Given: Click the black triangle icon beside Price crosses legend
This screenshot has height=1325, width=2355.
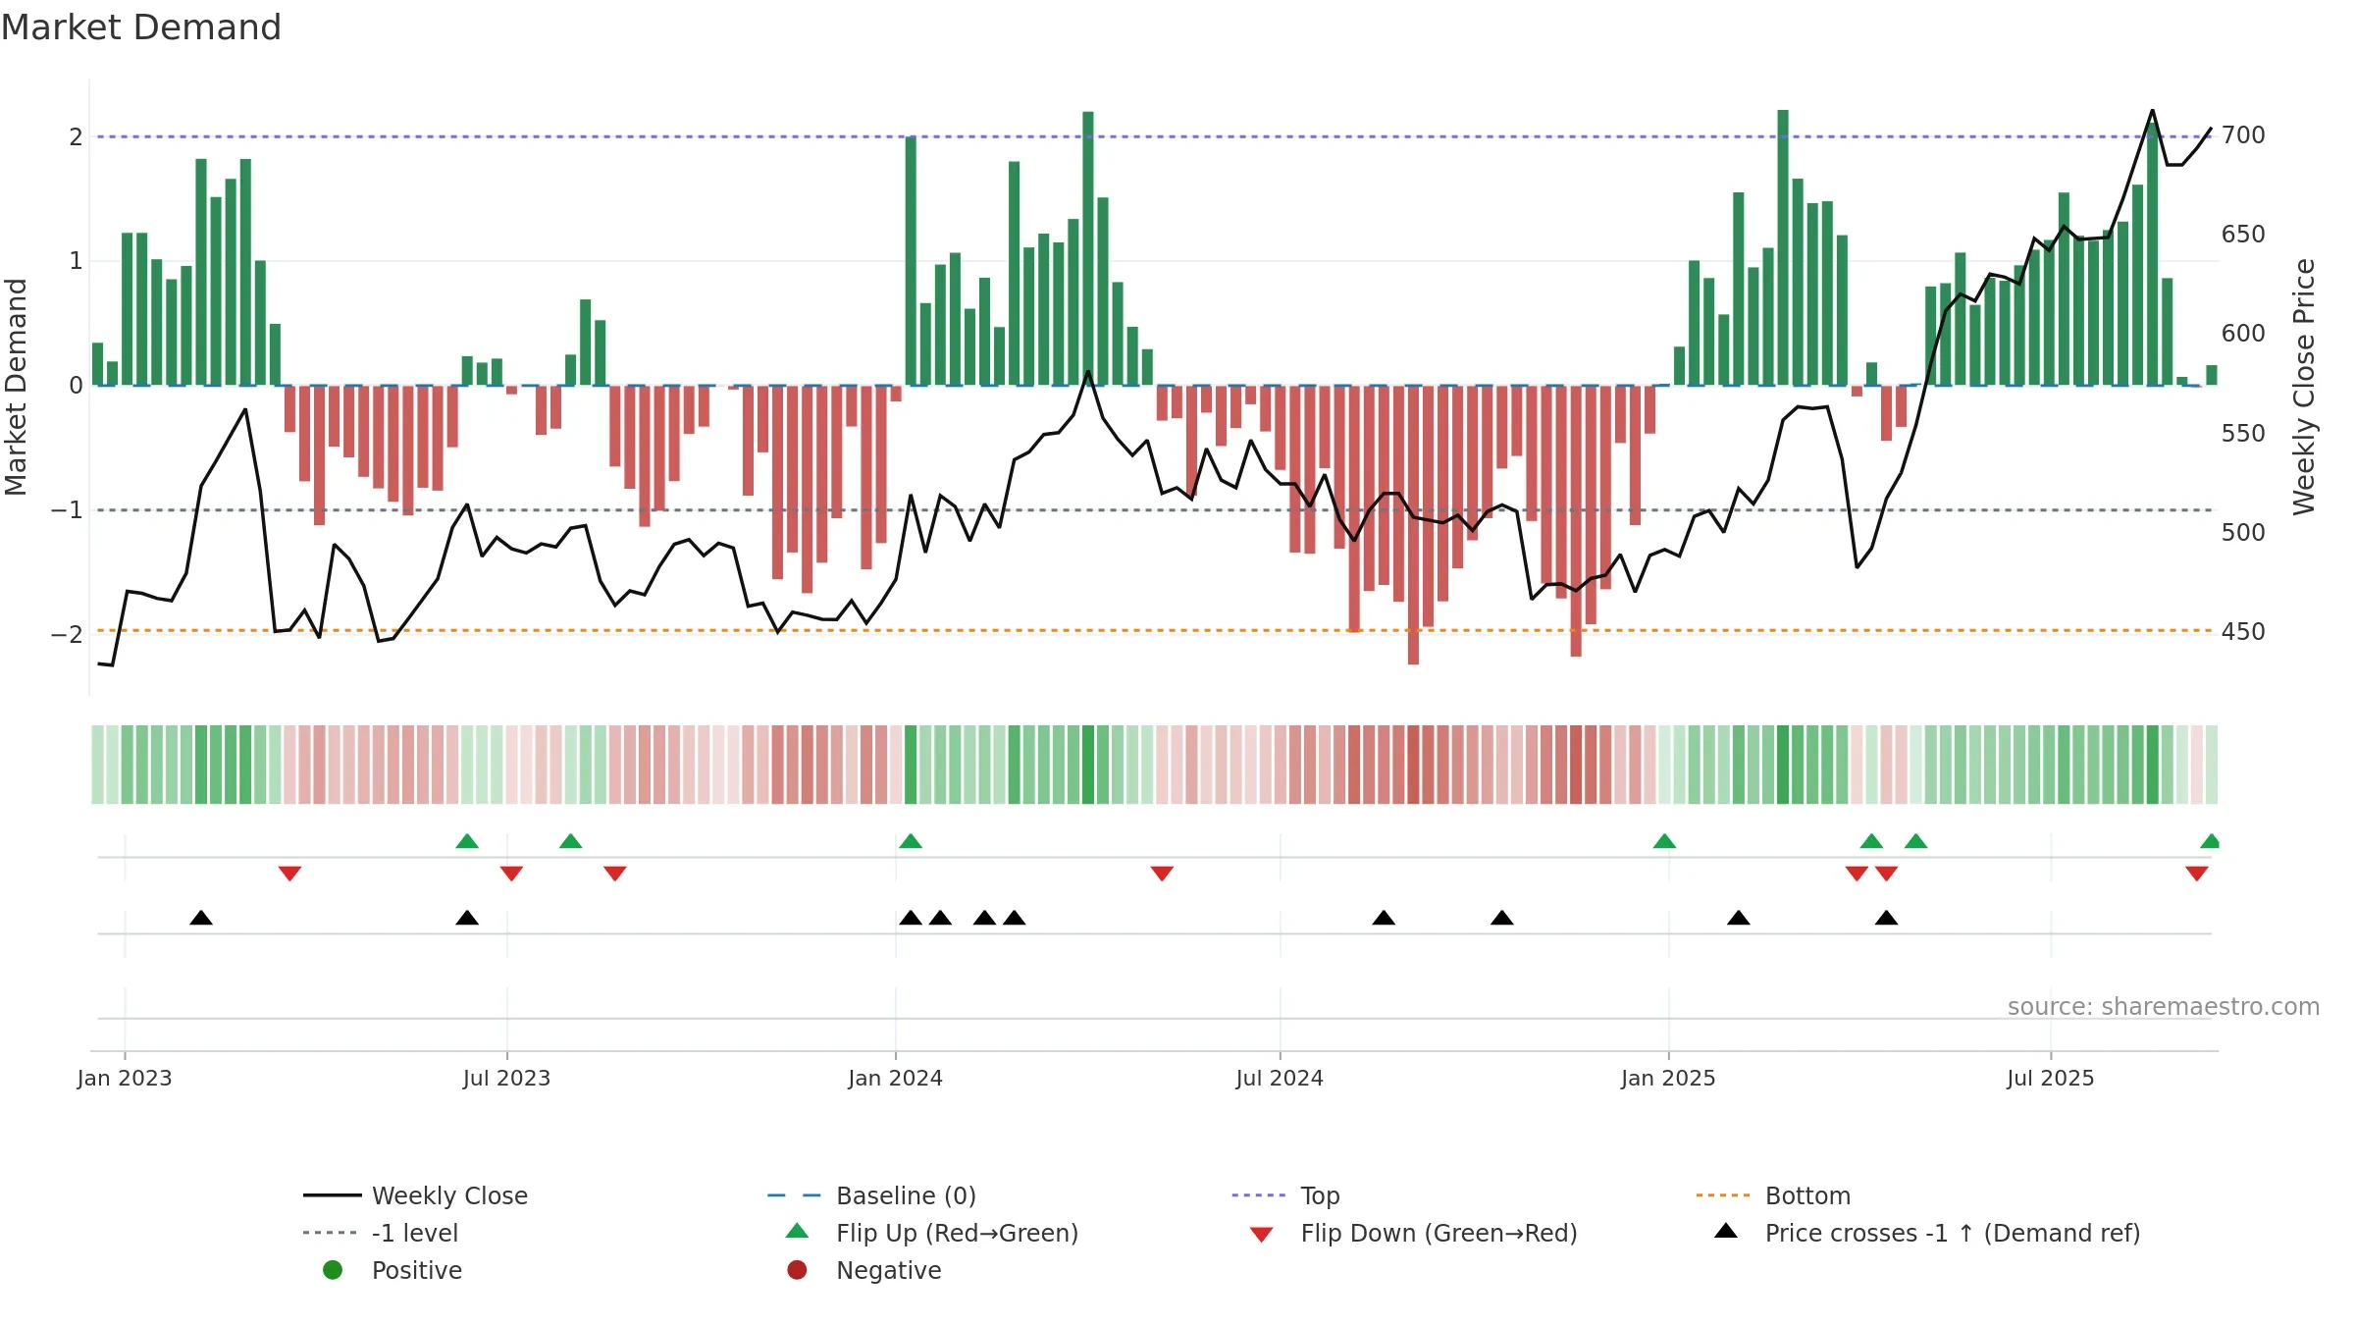Looking at the screenshot, I should click(1726, 1231).
